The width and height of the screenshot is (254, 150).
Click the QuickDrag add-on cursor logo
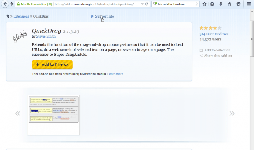point(20,36)
